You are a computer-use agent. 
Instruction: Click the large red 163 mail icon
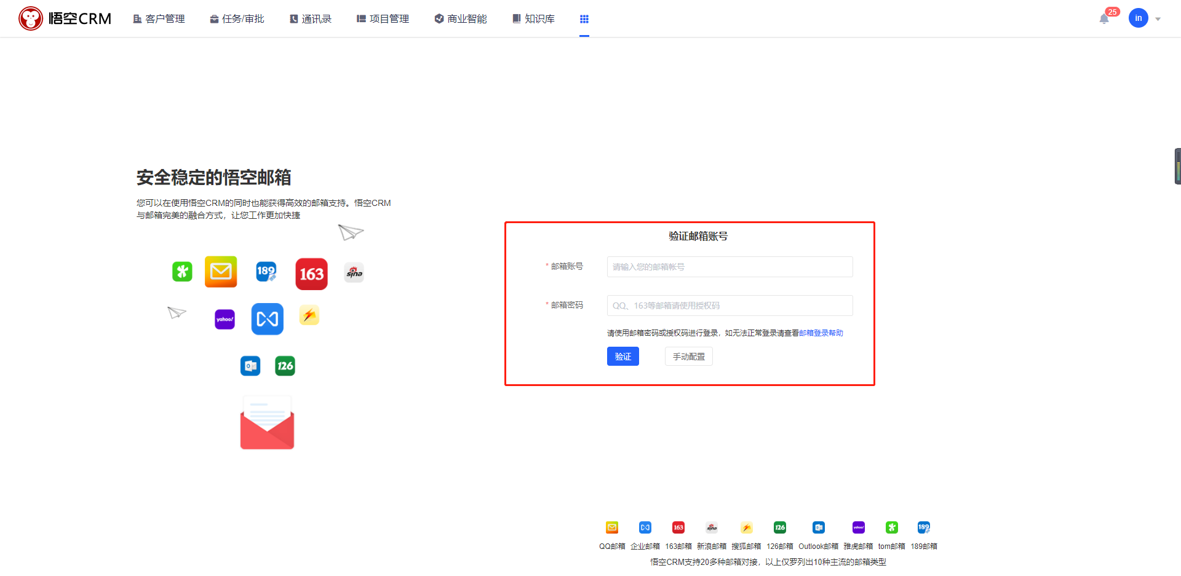(x=311, y=274)
